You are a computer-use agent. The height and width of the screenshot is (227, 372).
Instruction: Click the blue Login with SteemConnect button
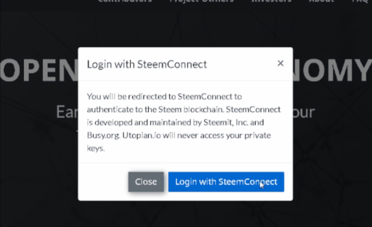(226, 182)
